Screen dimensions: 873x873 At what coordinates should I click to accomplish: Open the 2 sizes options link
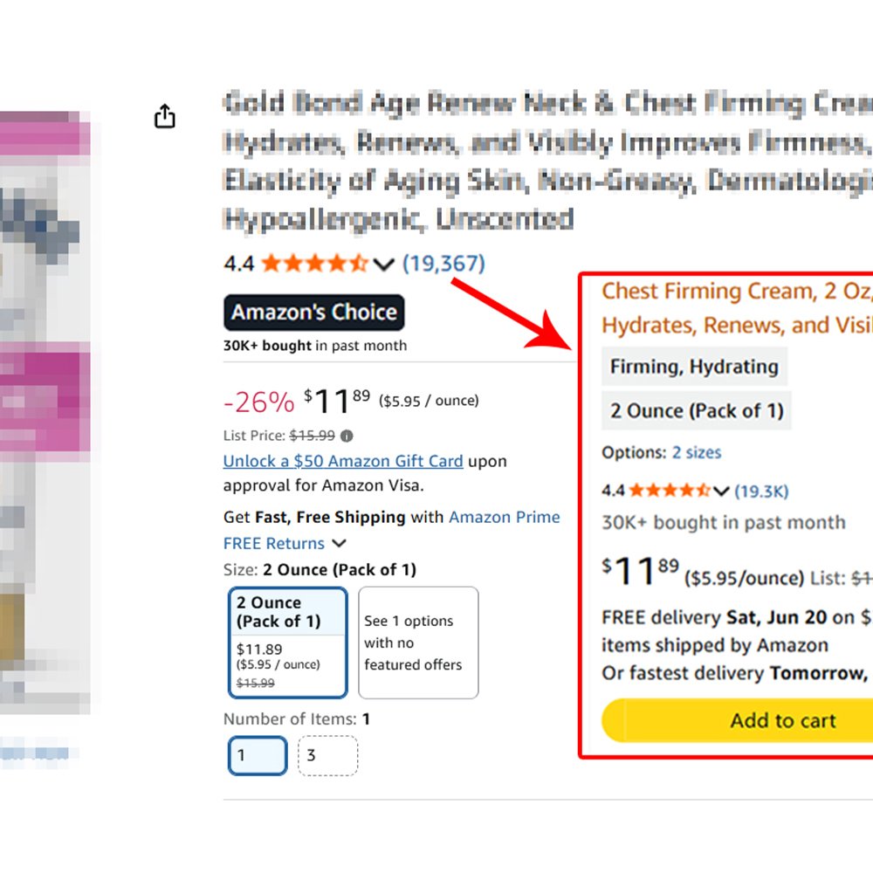tap(697, 452)
